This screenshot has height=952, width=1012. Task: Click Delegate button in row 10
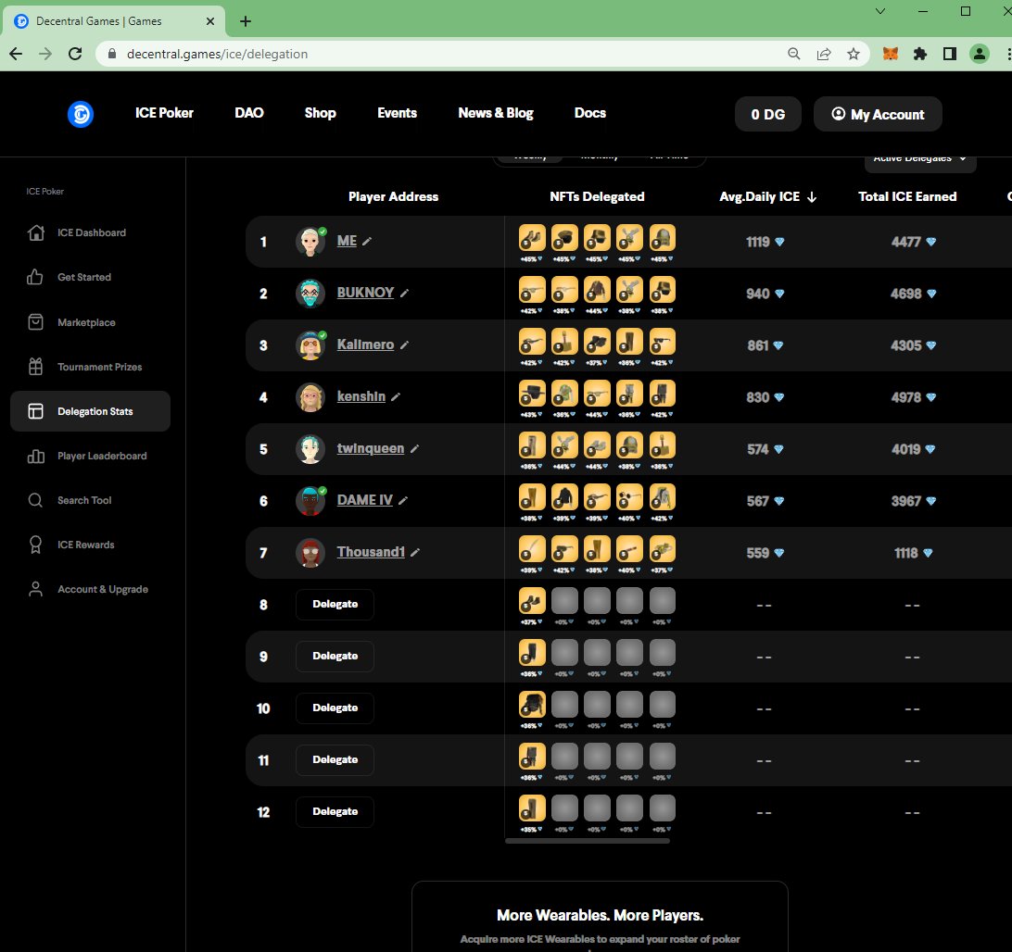(335, 708)
